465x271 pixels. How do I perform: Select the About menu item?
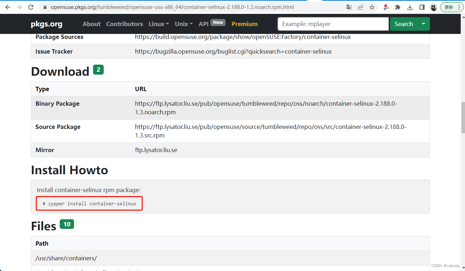pos(91,24)
